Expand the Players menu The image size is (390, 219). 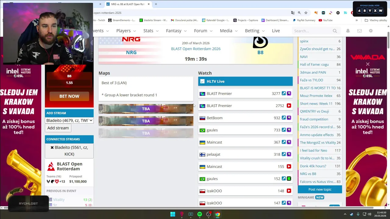pyautogui.click(x=126, y=31)
